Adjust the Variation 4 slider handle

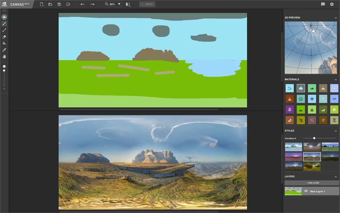click(314, 138)
